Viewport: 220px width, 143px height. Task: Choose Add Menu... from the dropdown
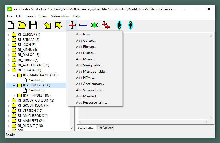coord(94,59)
